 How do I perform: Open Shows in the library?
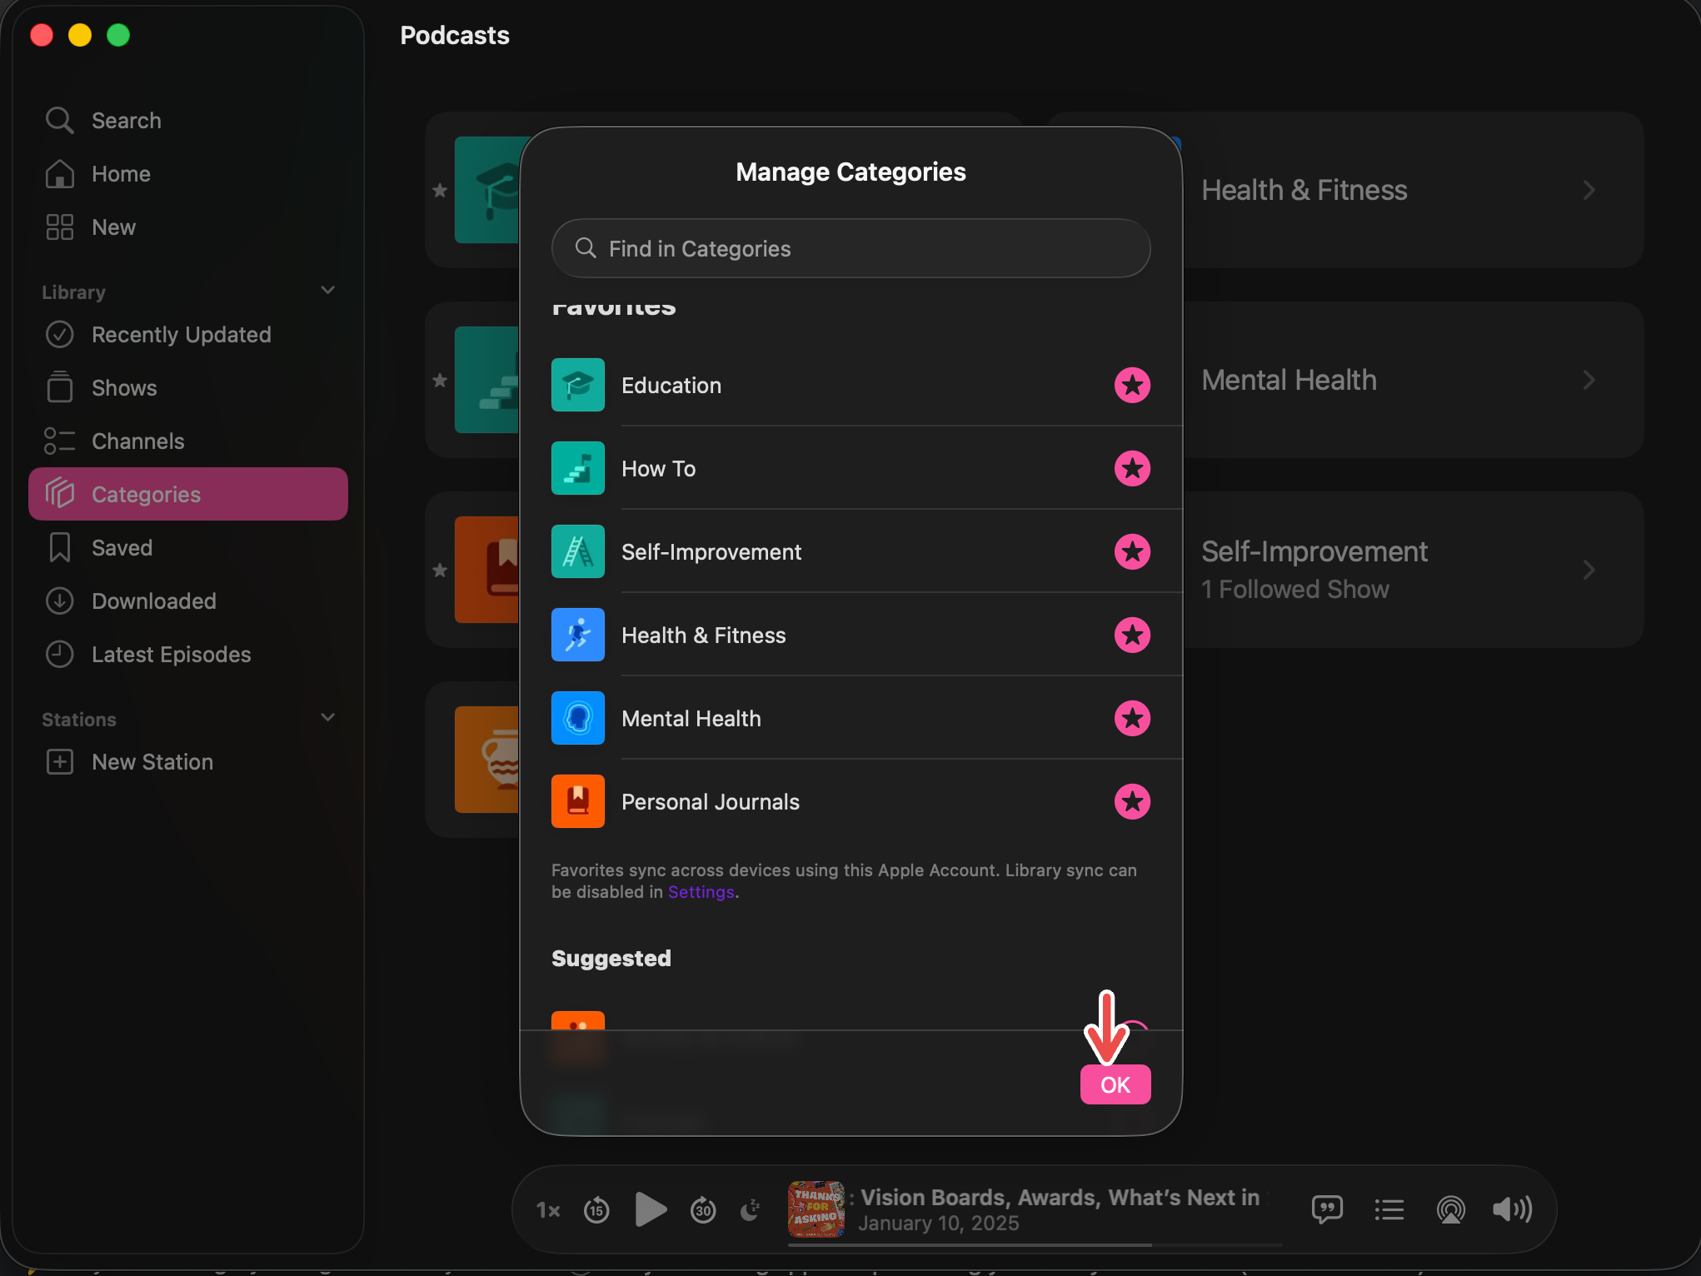click(188, 388)
